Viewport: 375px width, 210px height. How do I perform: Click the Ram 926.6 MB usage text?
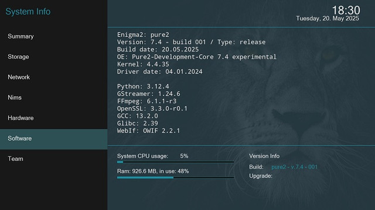point(153,171)
